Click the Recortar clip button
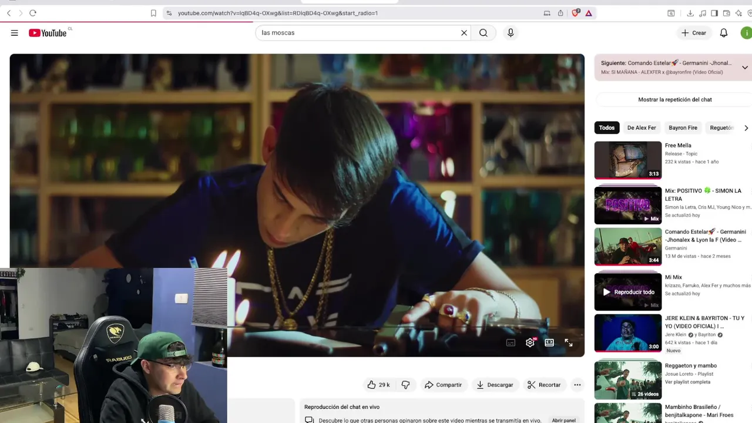The image size is (752, 423). coord(544,385)
